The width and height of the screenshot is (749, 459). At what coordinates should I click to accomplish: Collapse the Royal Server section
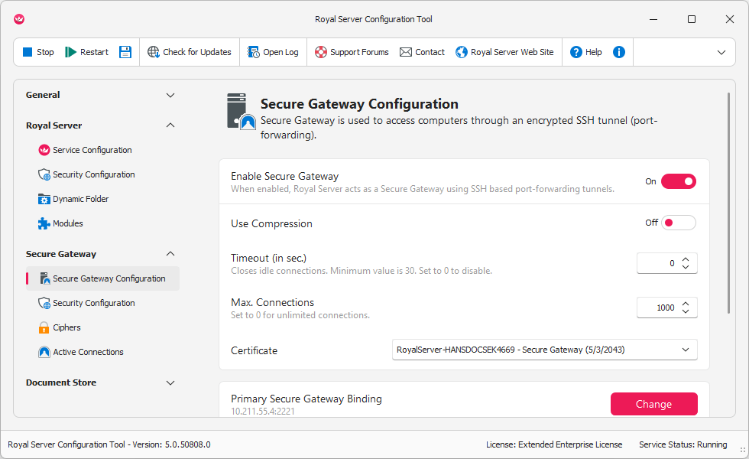tap(170, 125)
